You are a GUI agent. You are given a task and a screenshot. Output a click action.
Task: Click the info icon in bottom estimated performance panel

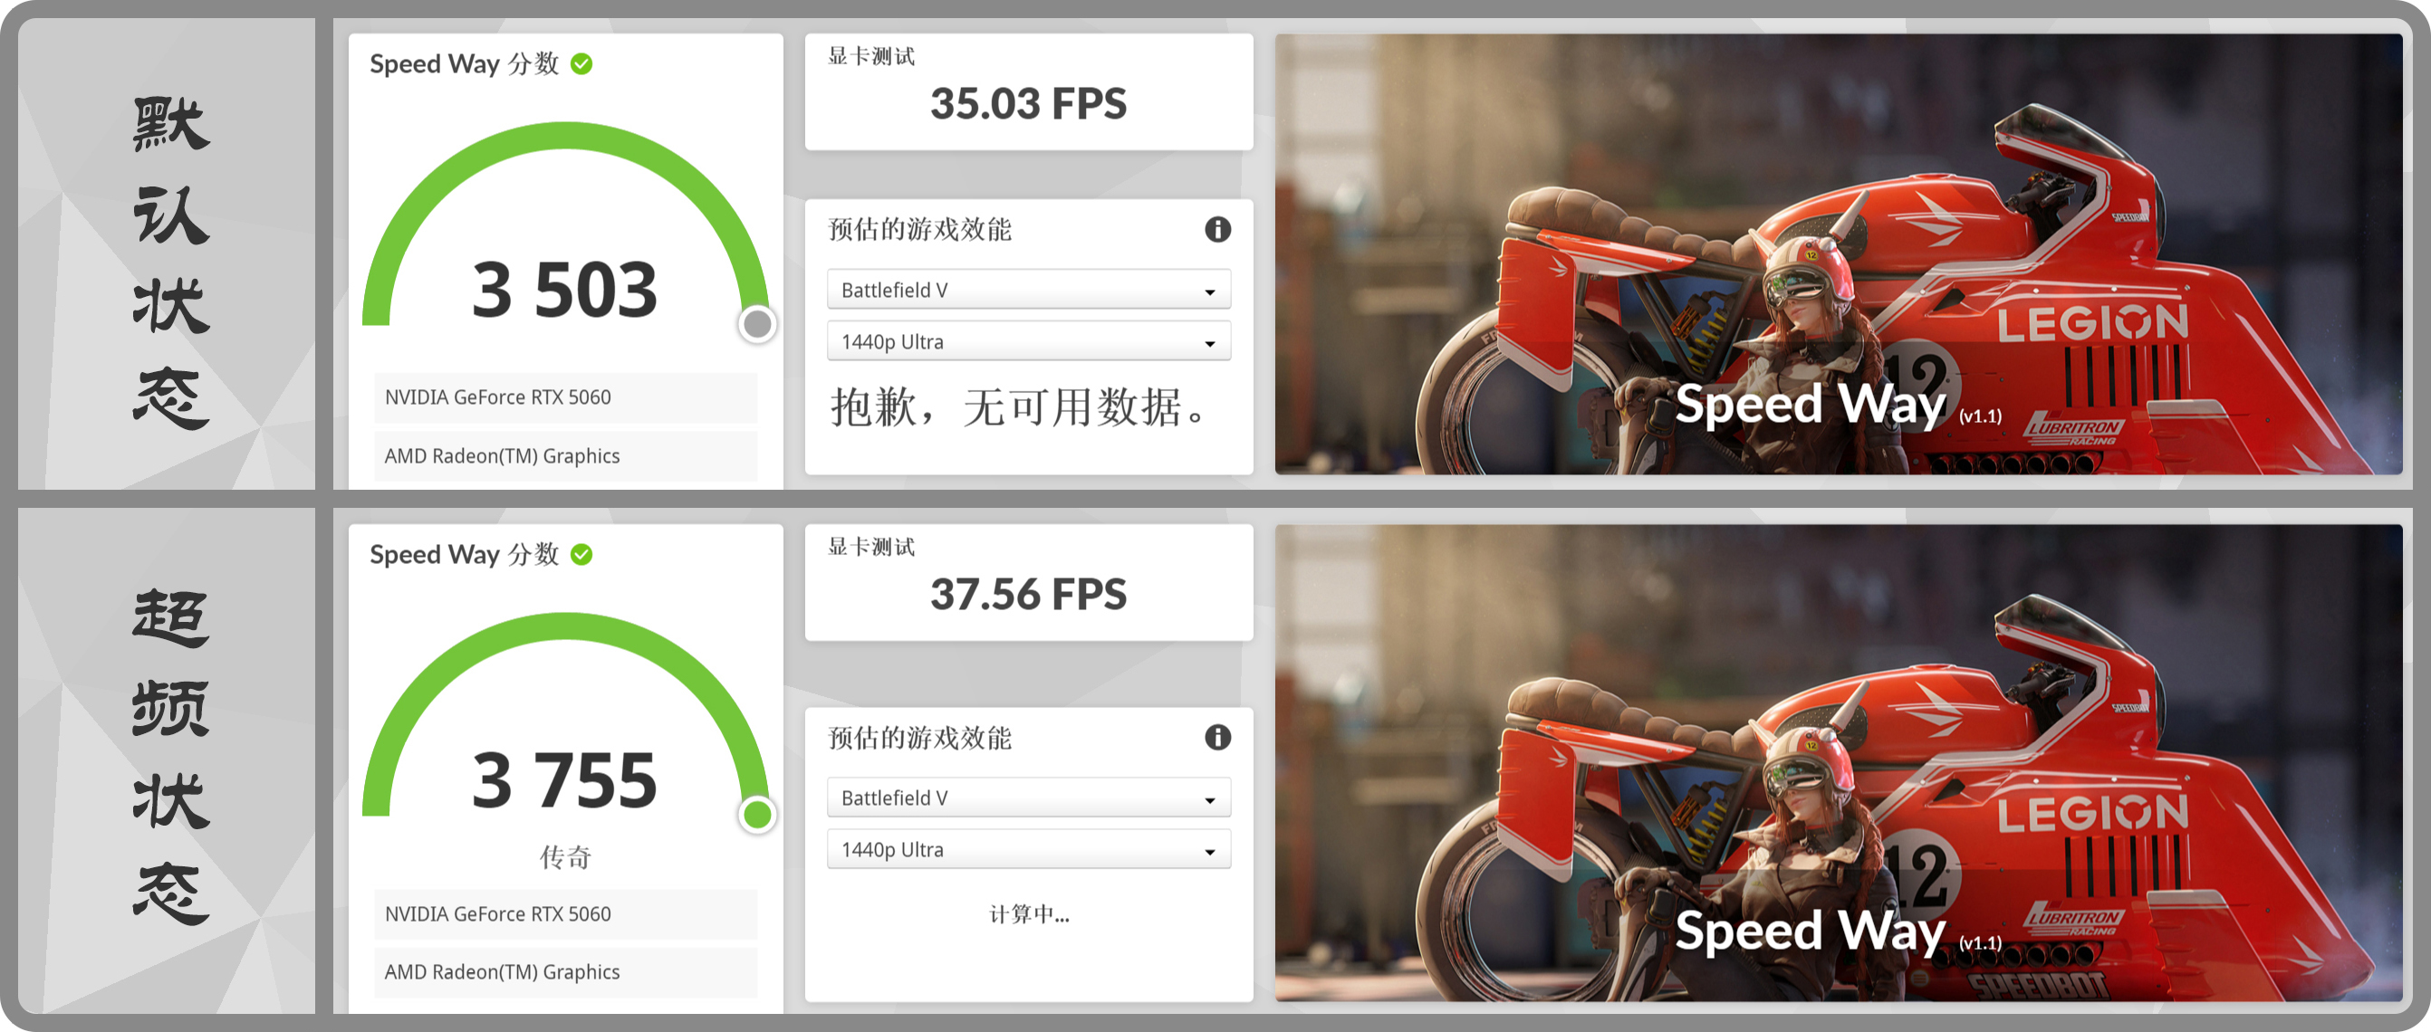tap(1217, 737)
